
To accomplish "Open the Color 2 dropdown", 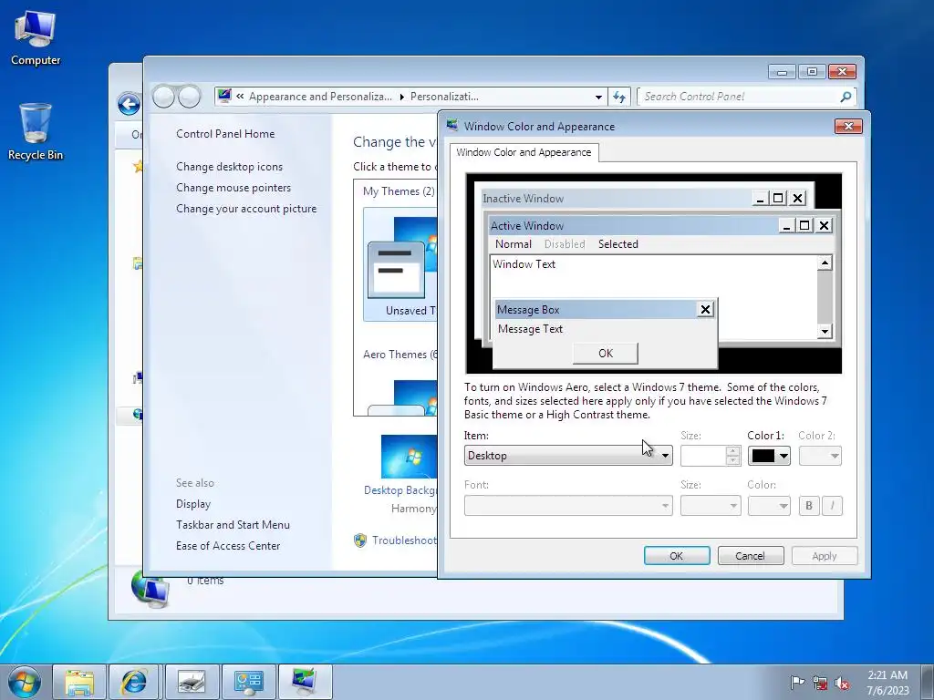I will (820, 456).
